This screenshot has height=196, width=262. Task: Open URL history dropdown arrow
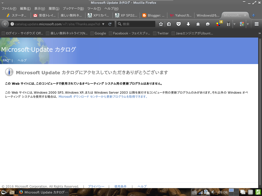103,24
